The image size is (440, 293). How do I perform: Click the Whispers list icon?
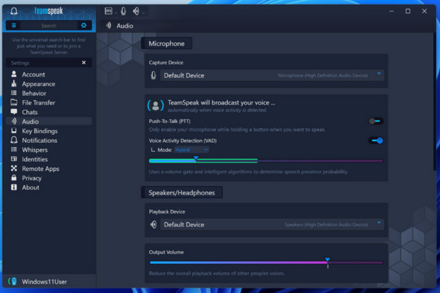click(x=14, y=149)
